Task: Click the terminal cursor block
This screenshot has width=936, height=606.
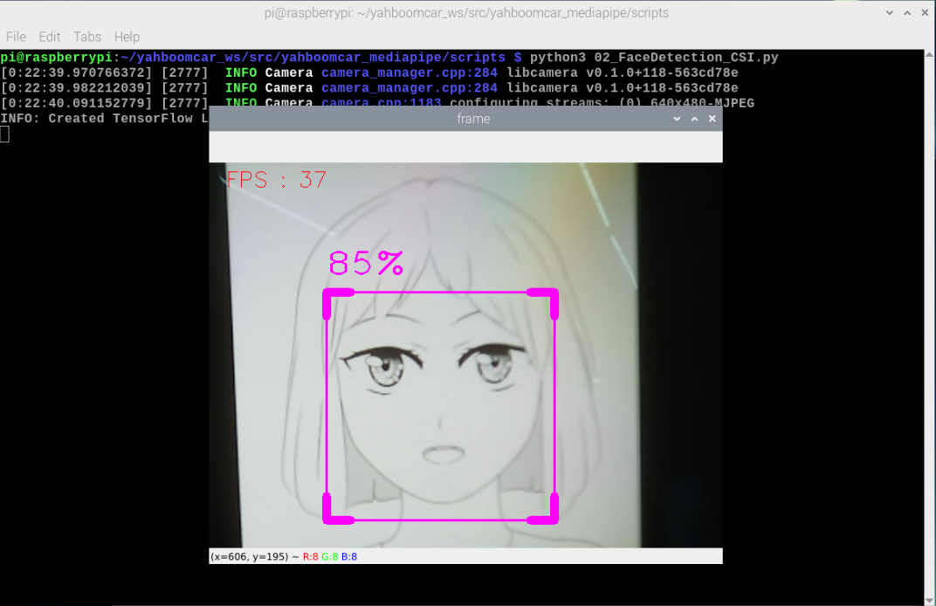Action: coord(4,134)
